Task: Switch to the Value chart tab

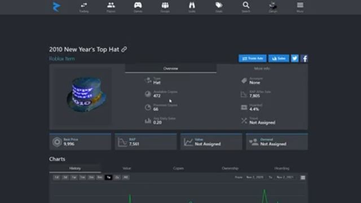Action: point(126,168)
